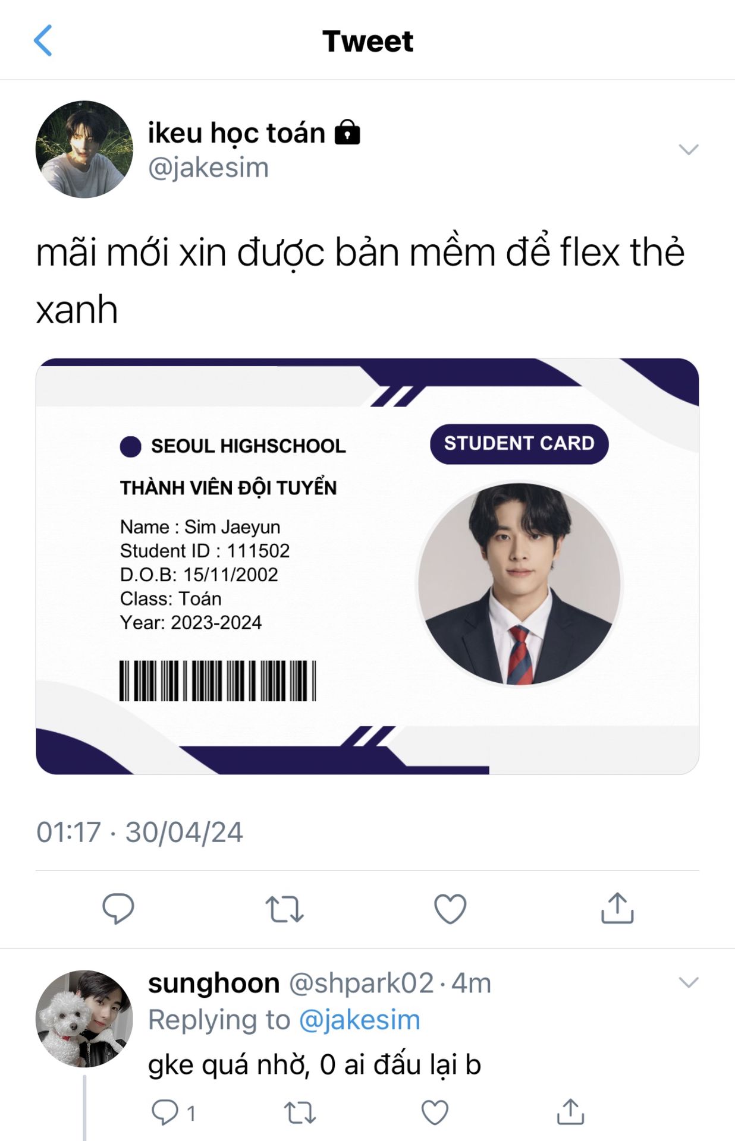
Task: Tap the blue back arrow
Action: pos(43,40)
